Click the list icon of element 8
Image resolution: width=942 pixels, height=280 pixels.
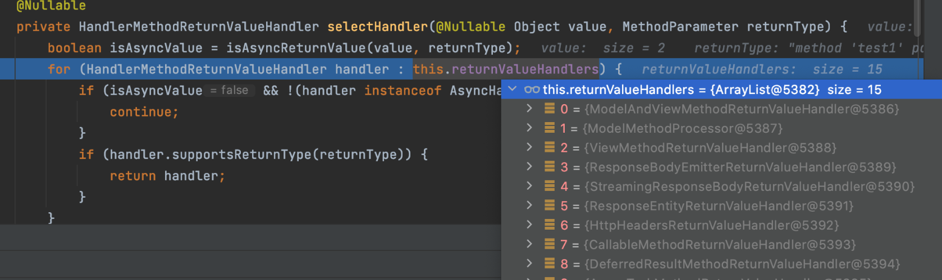point(550,264)
